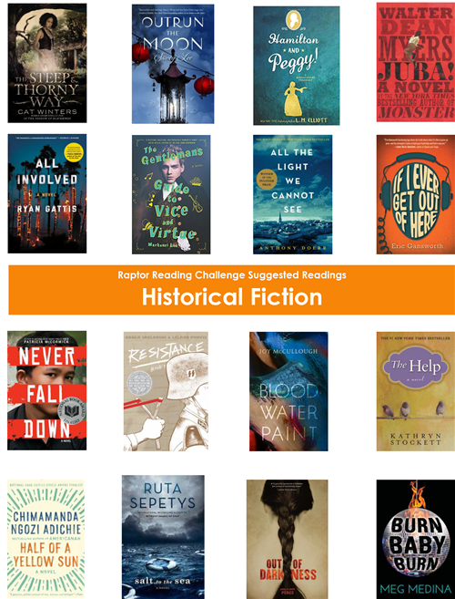Select All Involved by Ryan Gattis
Viewport: 455px width, 599px height.
coord(47,193)
